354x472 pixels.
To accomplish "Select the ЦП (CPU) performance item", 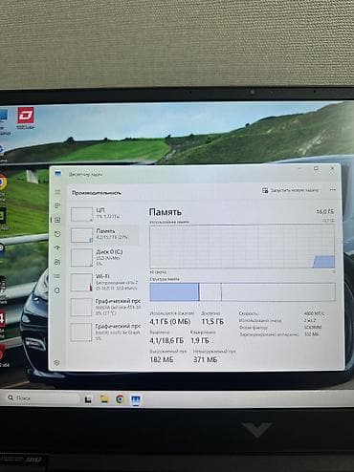I will (x=104, y=213).
